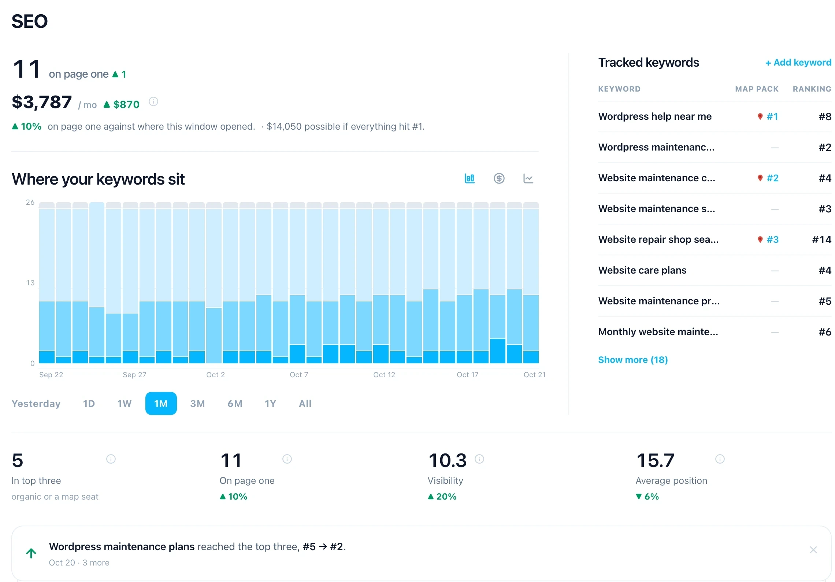835x582 pixels.
Task: Select the Yesterday time range
Action: [36, 404]
